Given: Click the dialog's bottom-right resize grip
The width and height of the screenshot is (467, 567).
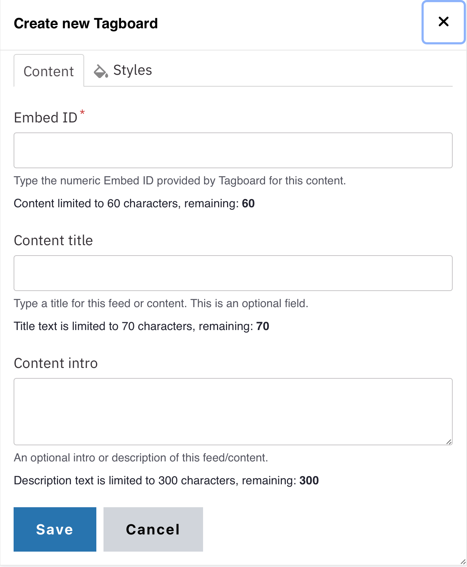Looking at the screenshot, I should click(x=463, y=562).
